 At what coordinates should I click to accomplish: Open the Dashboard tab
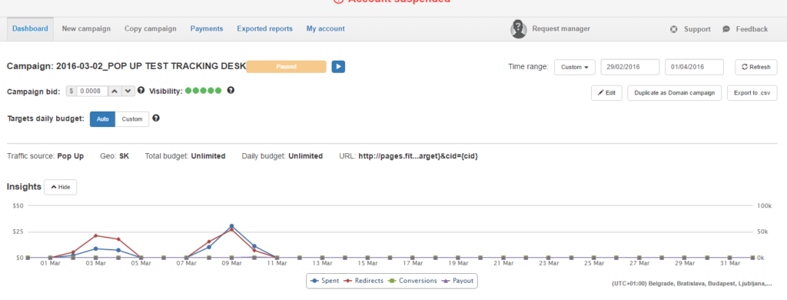point(30,28)
